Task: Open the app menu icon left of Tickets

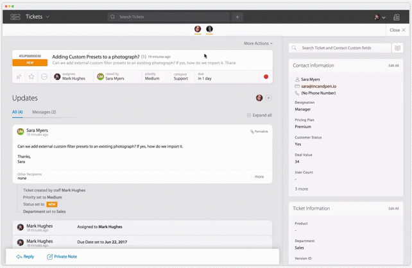Action: point(15,17)
